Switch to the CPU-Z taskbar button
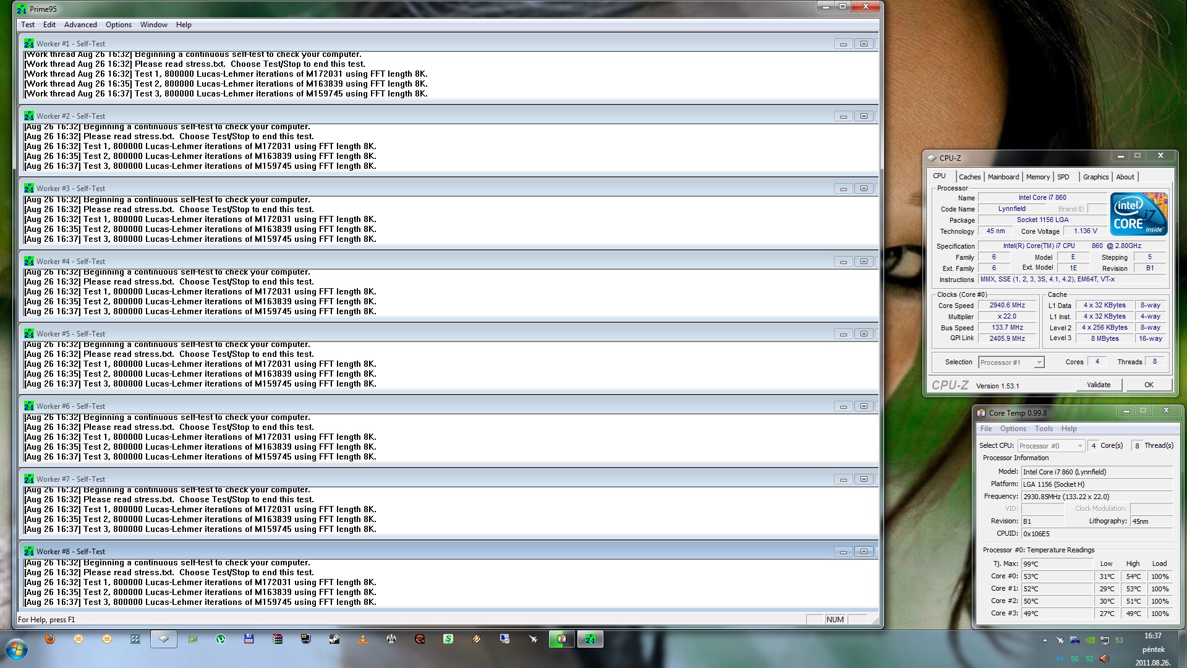The width and height of the screenshot is (1187, 668). tap(164, 639)
